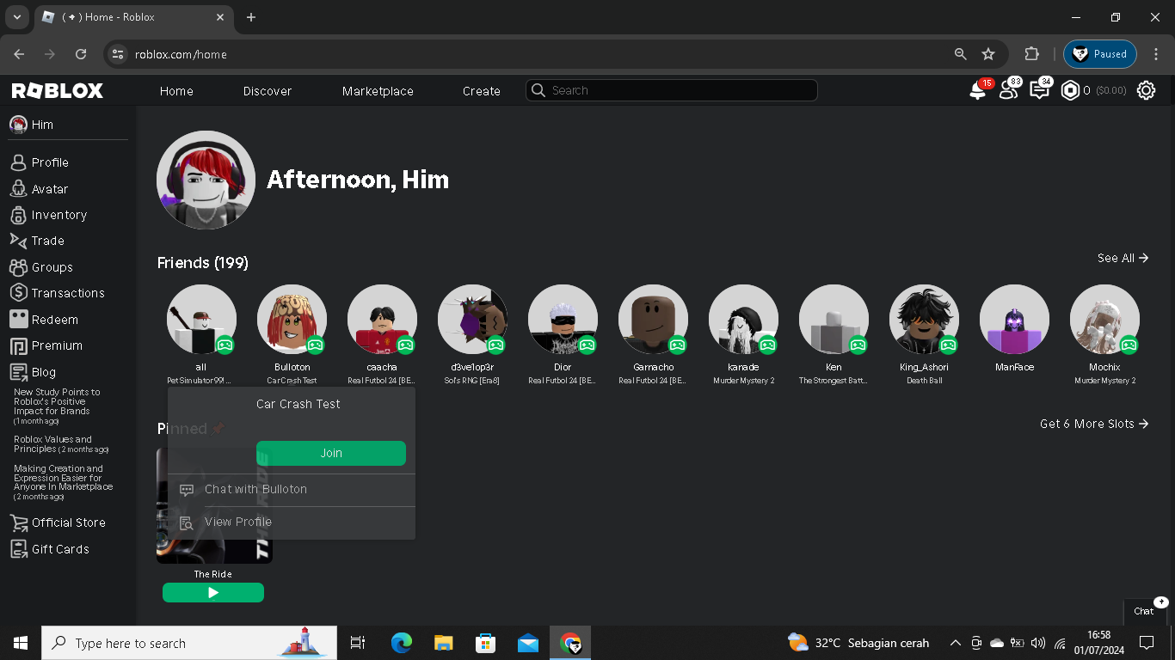Screen dimensions: 1175x660
Task: Play The Ride with green play button
Action: [213, 593]
